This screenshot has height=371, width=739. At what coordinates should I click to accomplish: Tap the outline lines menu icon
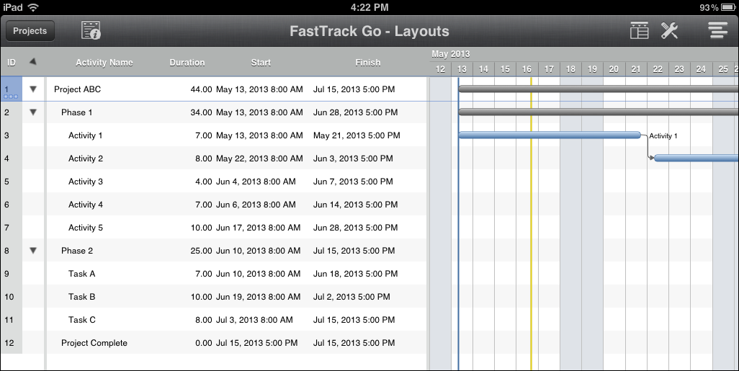tap(717, 30)
